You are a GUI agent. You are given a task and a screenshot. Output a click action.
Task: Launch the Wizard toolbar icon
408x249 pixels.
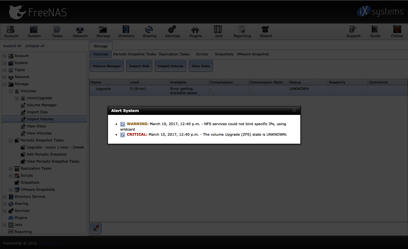tap(266, 32)
